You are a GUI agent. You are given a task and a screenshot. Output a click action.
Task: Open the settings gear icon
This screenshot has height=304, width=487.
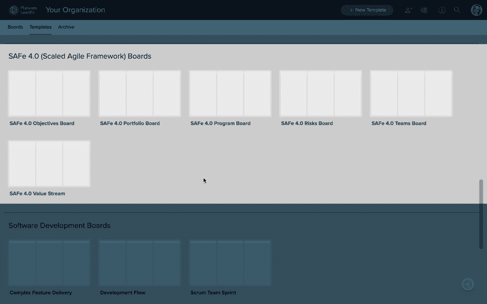424,10
